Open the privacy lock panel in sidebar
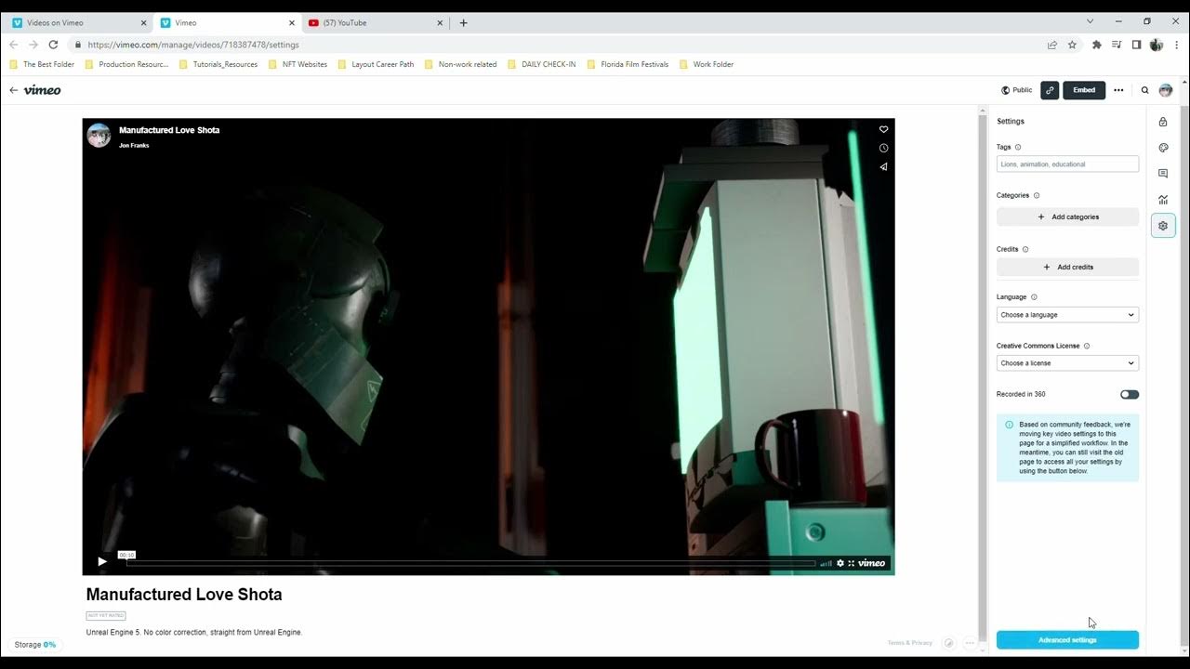 [x=1162, y=122]
